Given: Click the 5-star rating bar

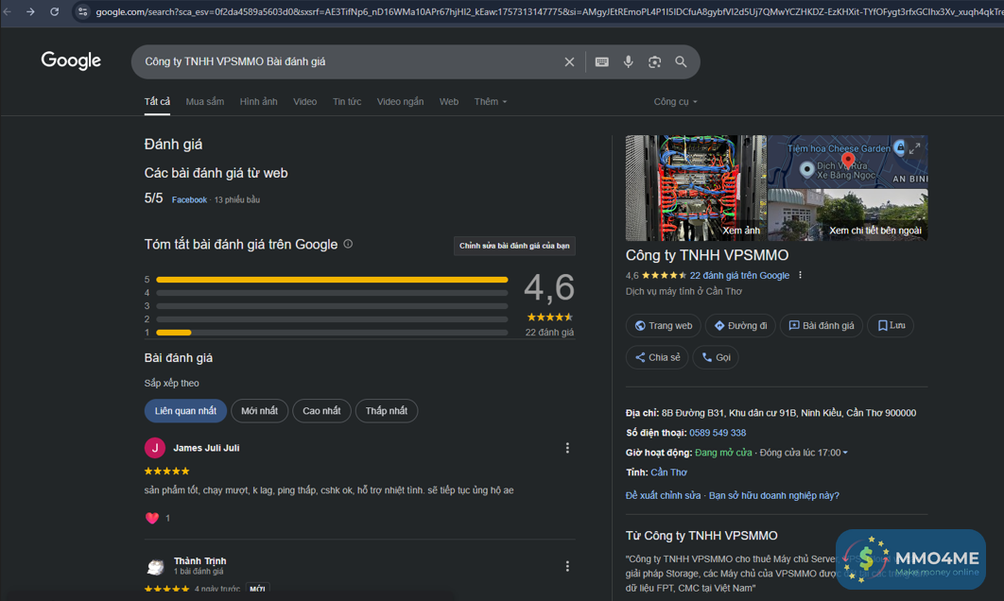Looking at the screenshot, I should pos(332,280).
